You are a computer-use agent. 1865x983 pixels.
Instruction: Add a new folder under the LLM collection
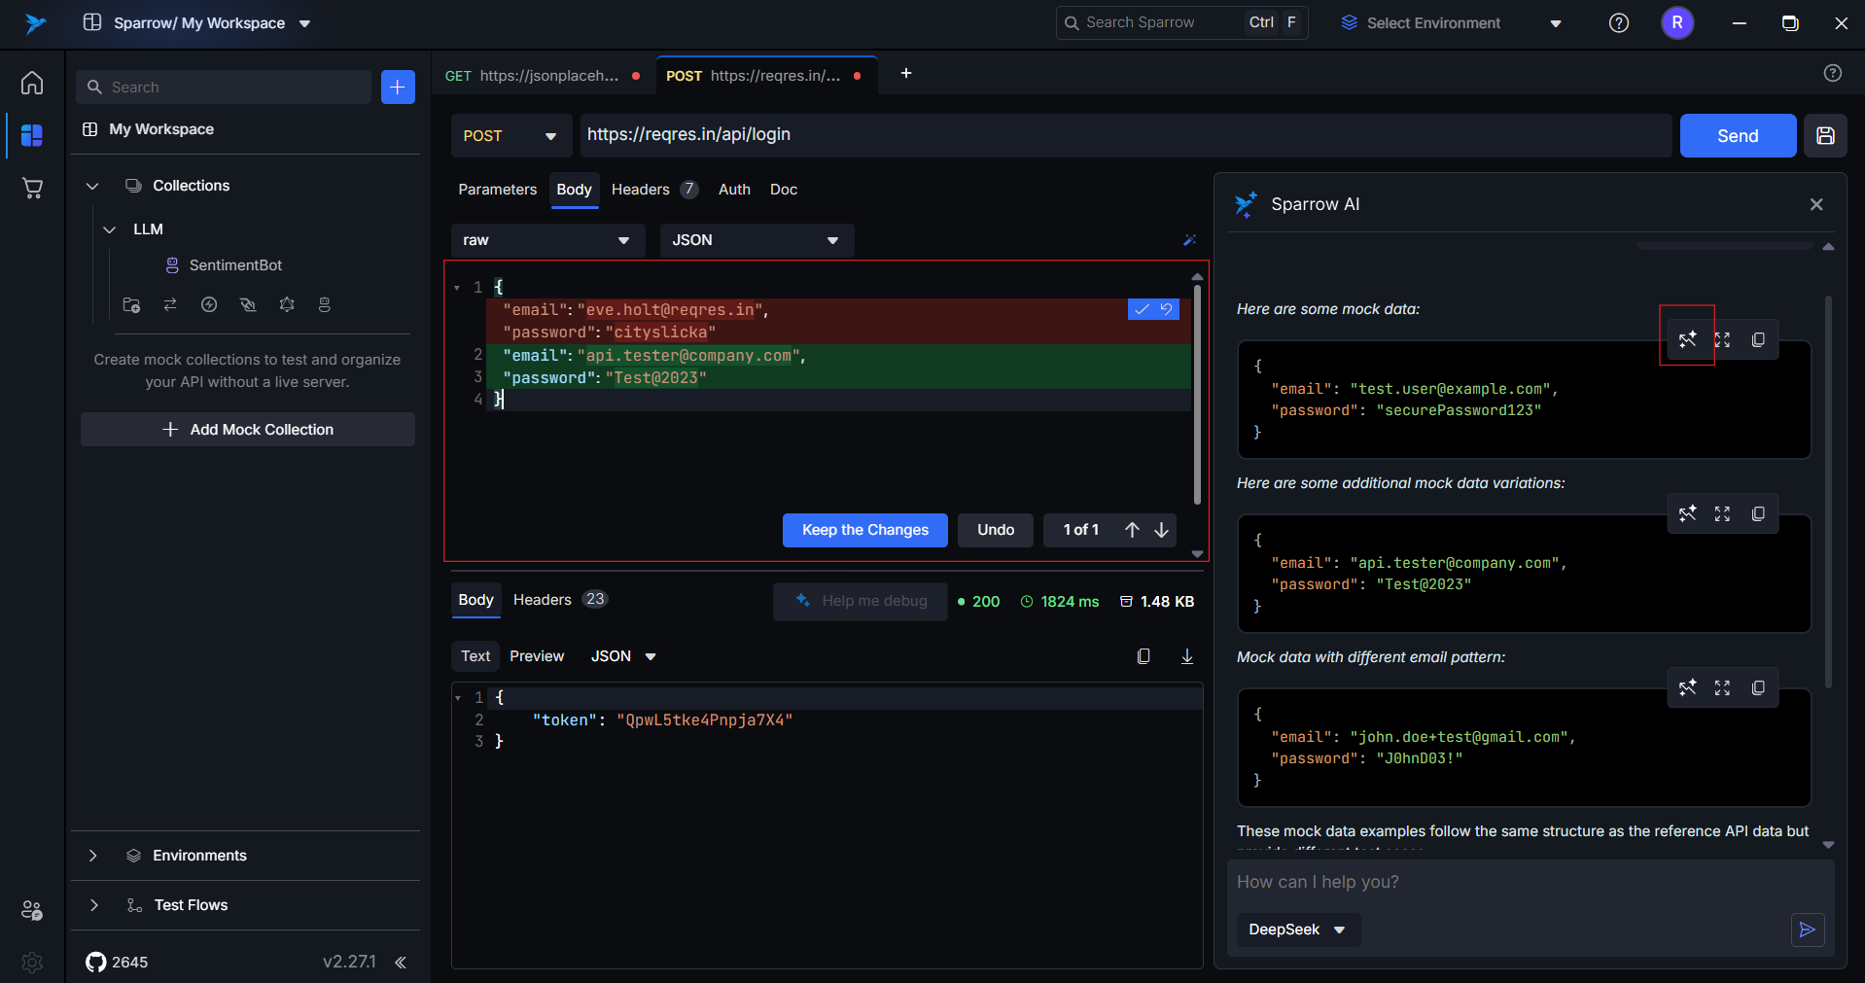pyautogui.click(x=131, y=304)
